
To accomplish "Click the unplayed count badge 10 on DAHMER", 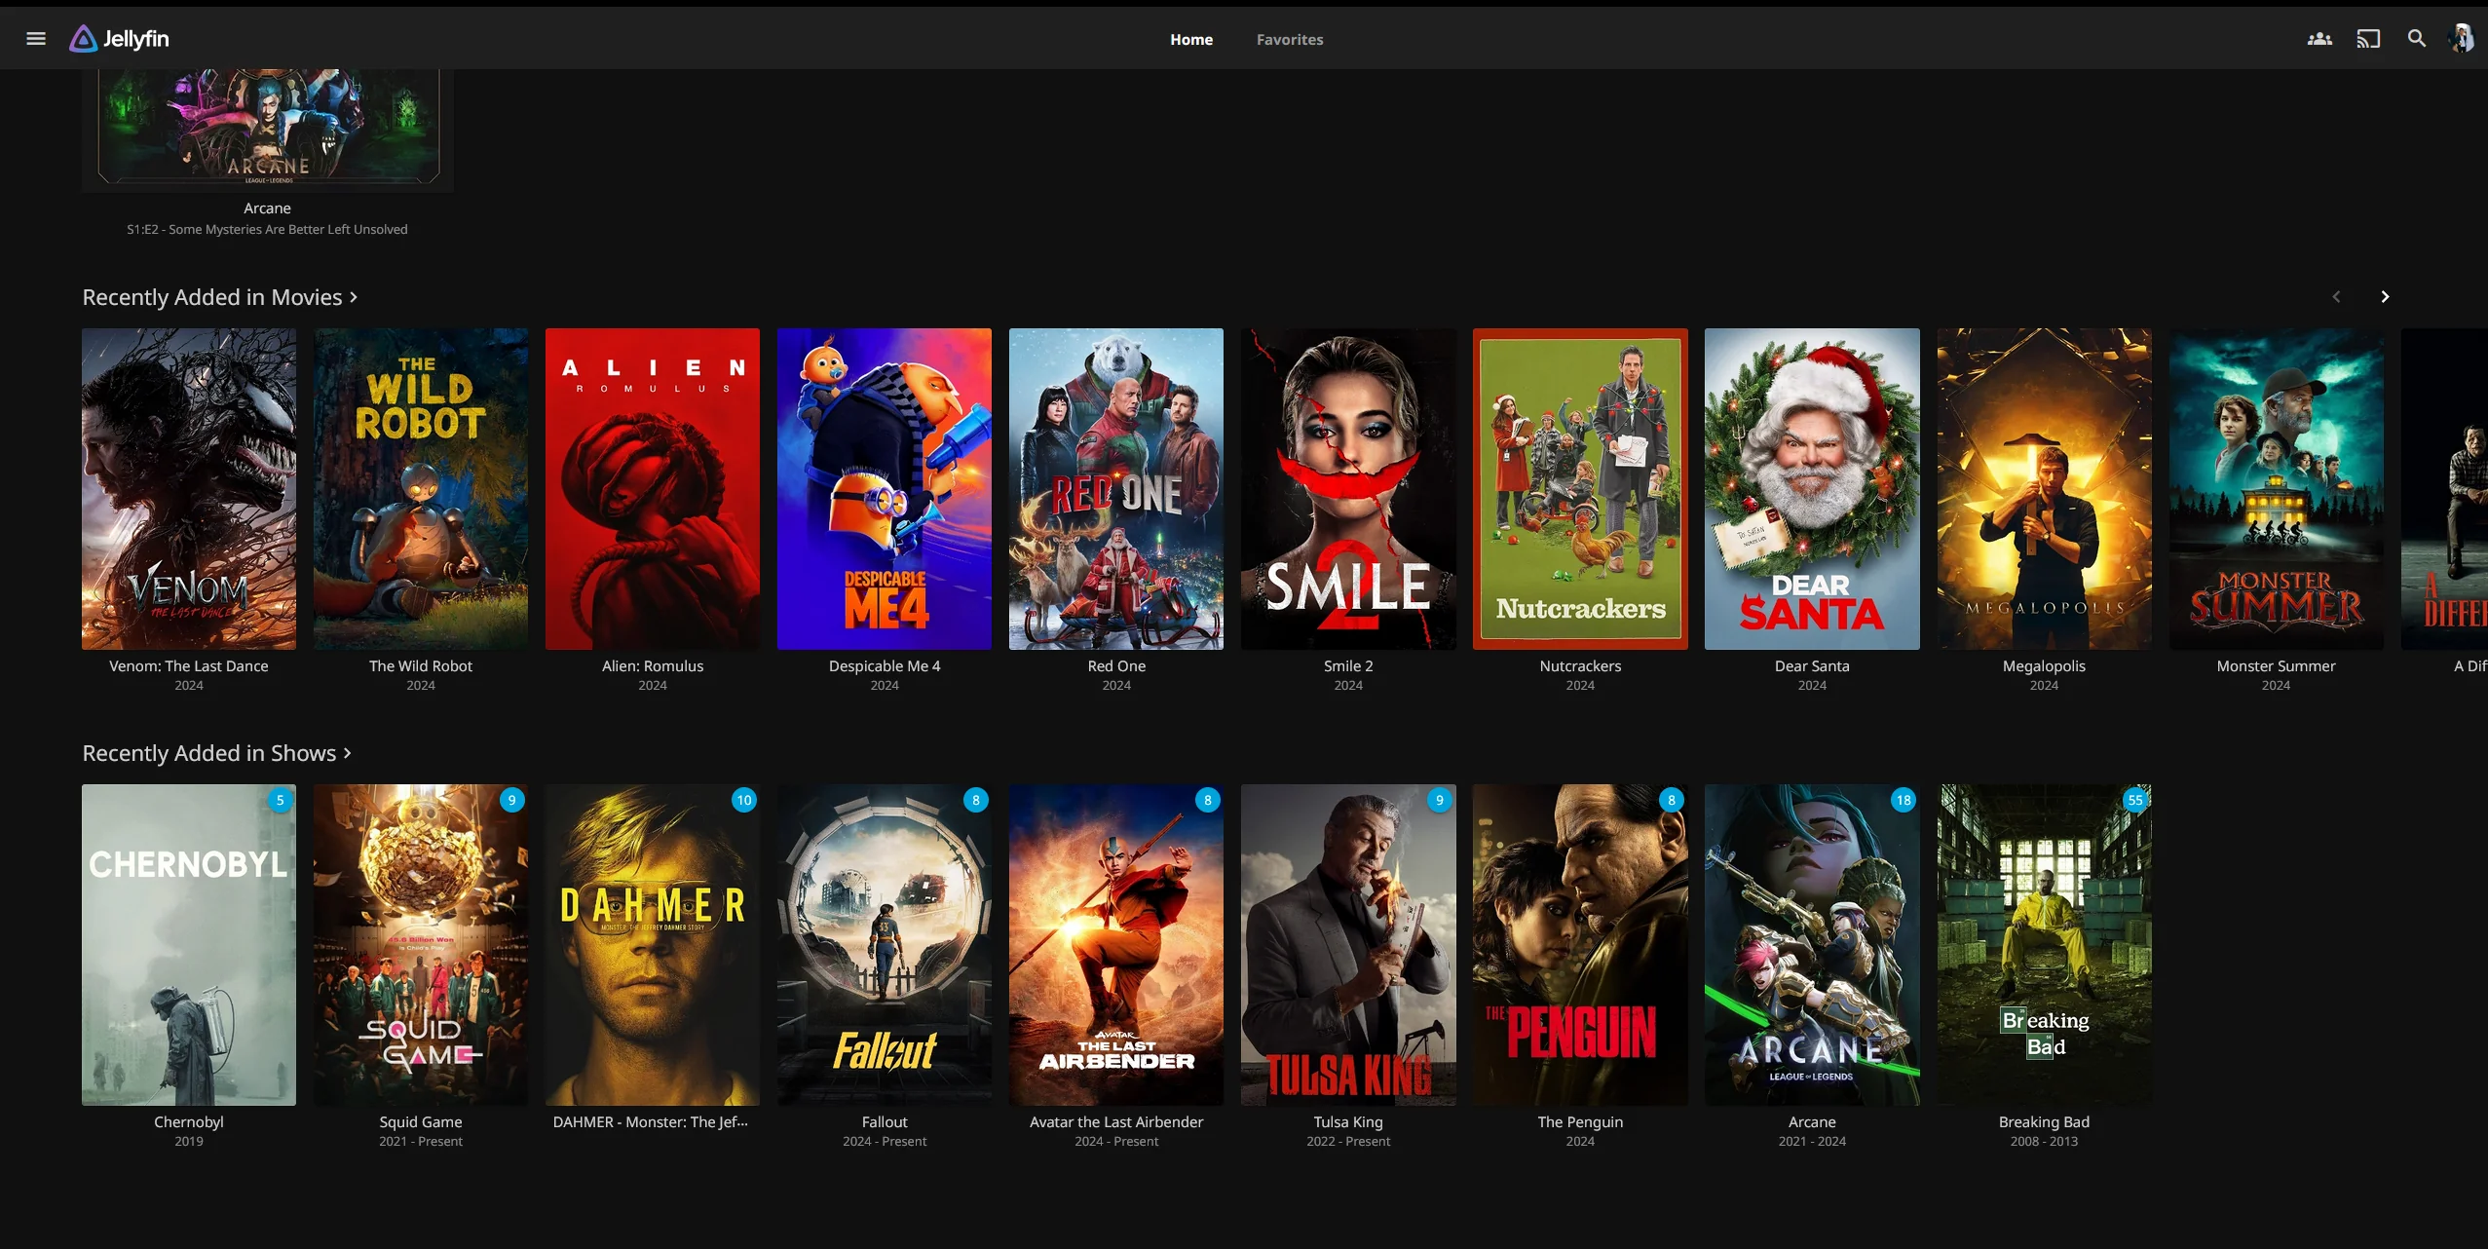I will pos(744,800).
